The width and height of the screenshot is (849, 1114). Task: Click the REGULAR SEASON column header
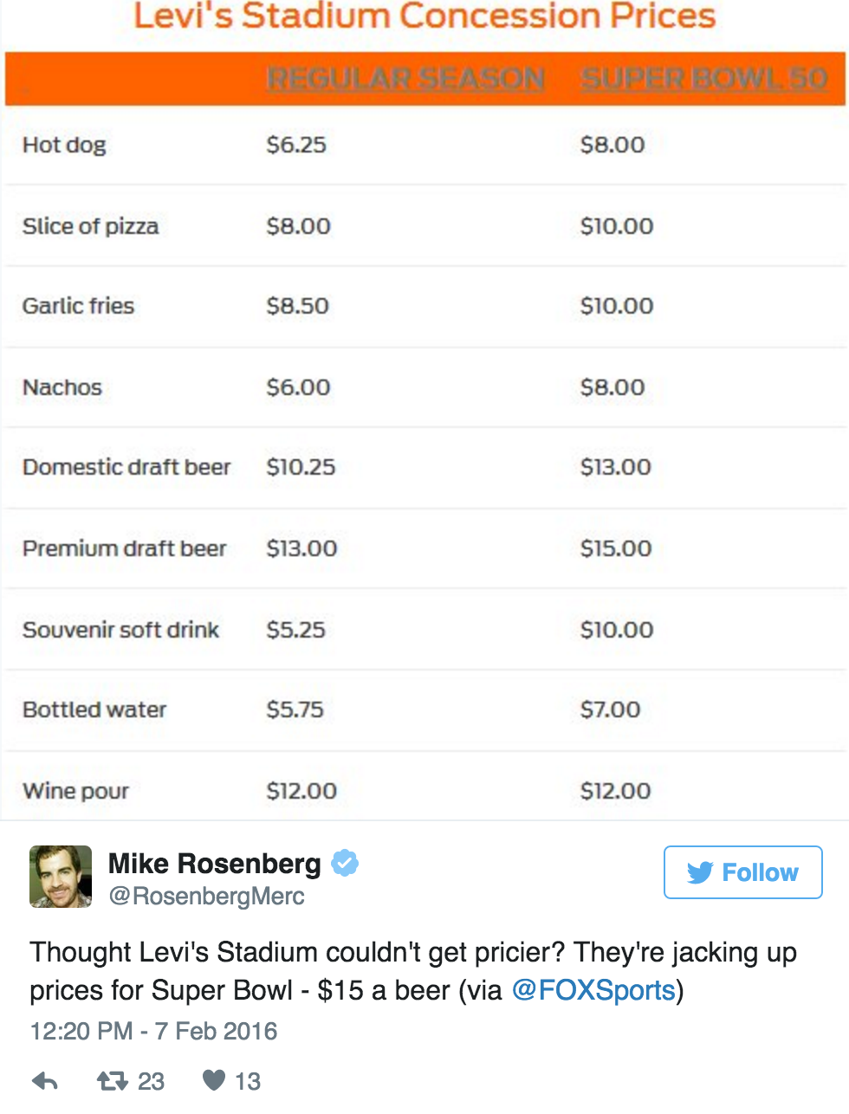tap(405, 79)
